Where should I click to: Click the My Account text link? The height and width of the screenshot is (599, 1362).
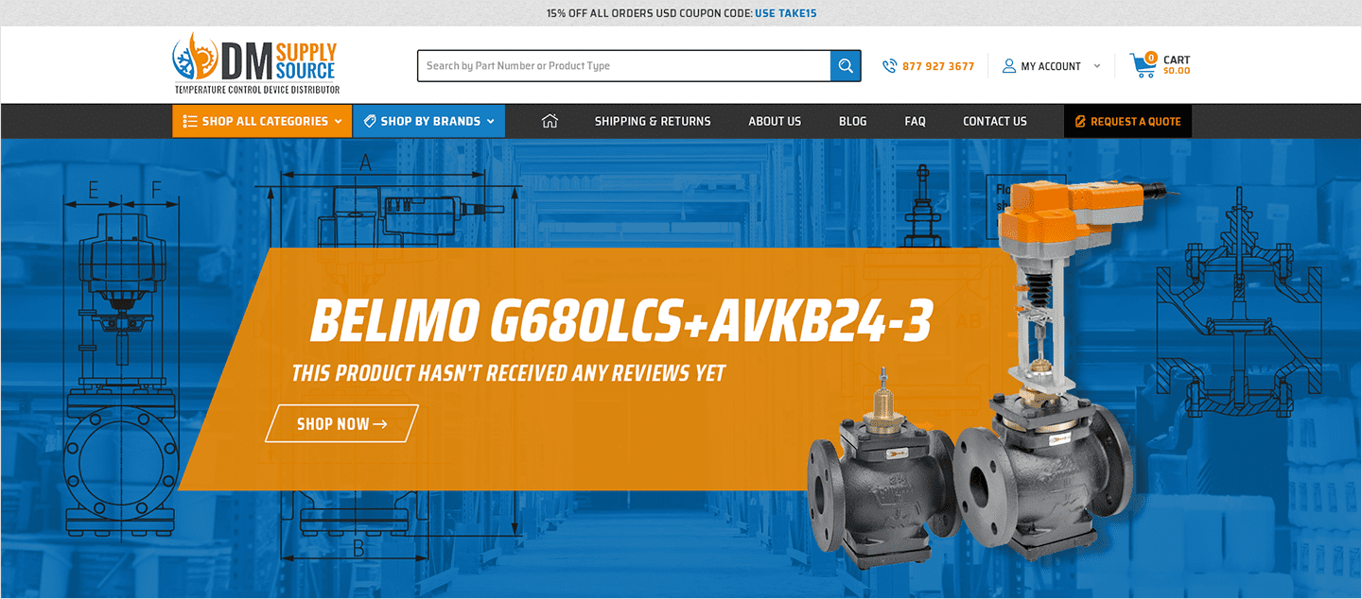coord(1051,66)
